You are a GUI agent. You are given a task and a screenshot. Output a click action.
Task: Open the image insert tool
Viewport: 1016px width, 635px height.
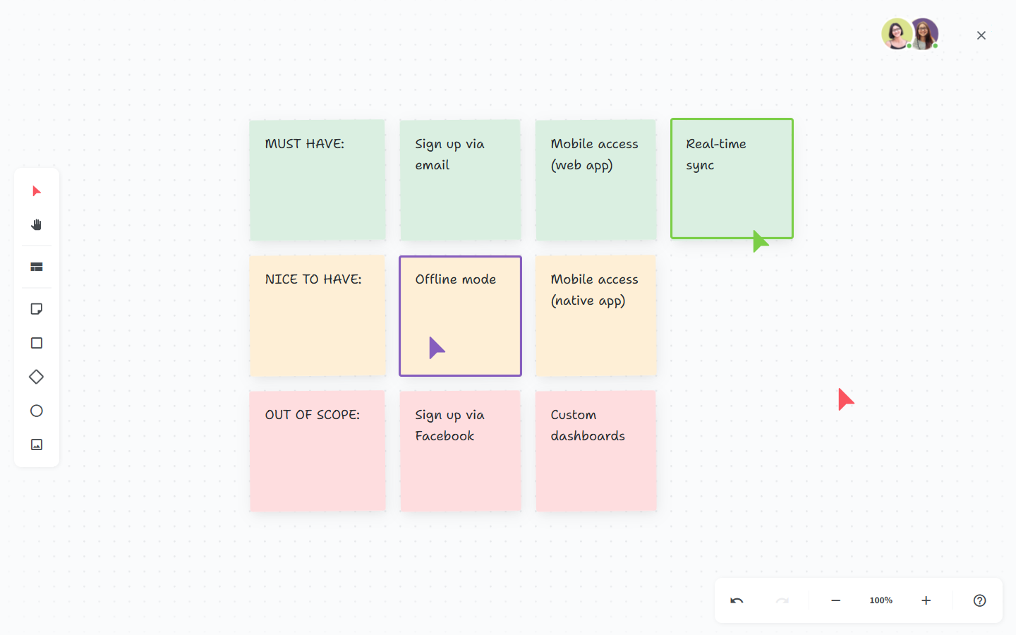[36, 444]
